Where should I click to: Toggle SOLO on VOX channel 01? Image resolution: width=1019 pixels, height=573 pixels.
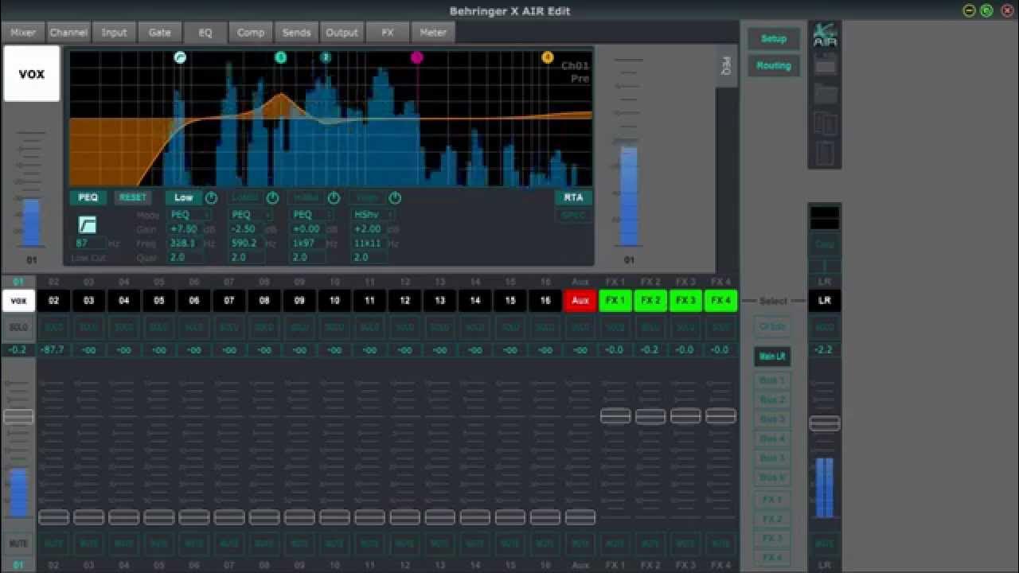[18, 328]
